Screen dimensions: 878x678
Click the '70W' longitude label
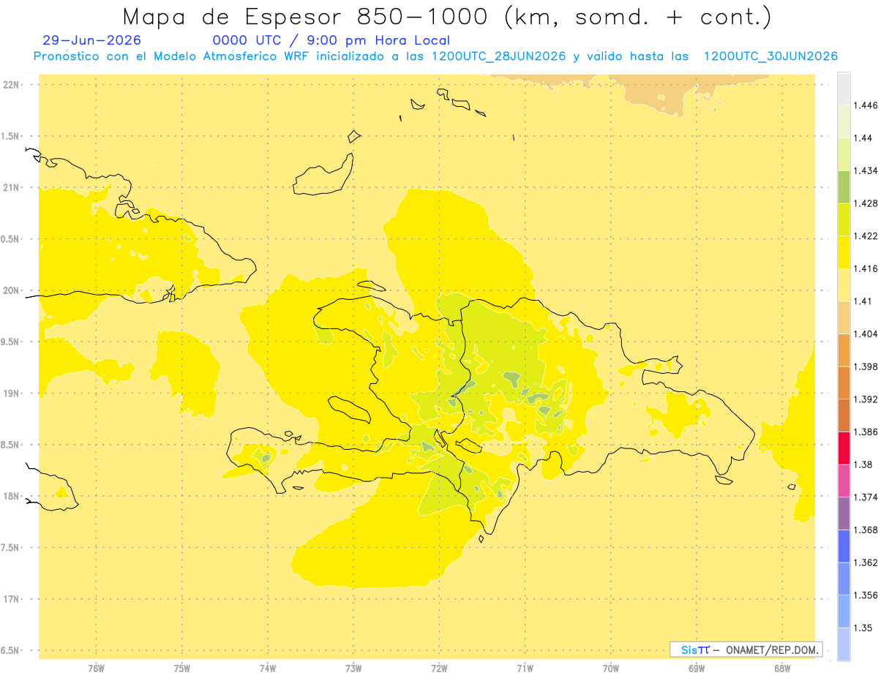click(x=611, y=668)
